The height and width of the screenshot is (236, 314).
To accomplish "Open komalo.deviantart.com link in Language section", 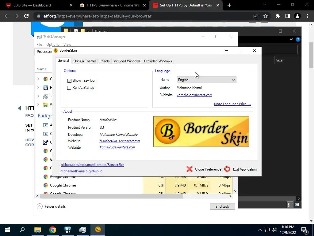I will point(194,95).
